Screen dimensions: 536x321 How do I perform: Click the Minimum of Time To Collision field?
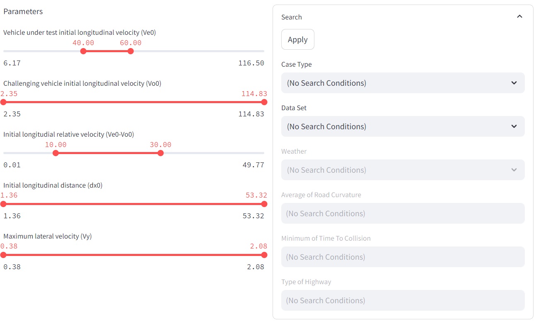(403, 257)
